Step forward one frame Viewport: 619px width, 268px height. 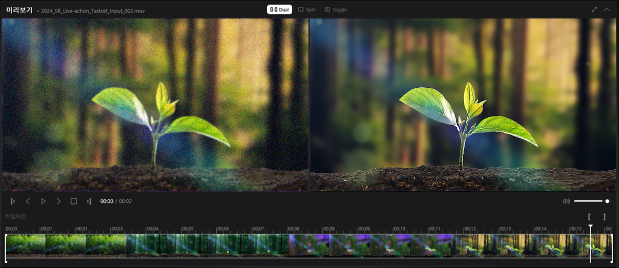58,201
